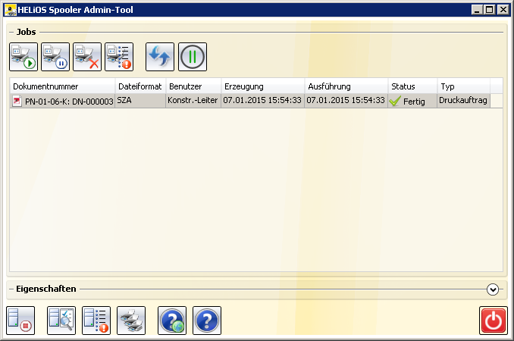Image resolution: width=514 pixels, height=341 pixels.
Task: Click the Typ column header
Action: click(464, 86)
